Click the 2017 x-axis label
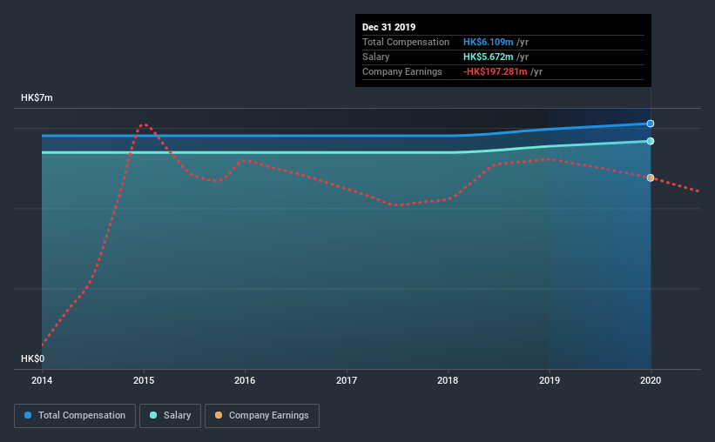Image resolution: width=715 pixels, height=442 pixels. pos(347,380)
